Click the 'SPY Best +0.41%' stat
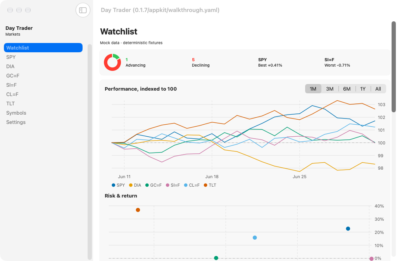The image size is (397, 261). tap(270, 62)
